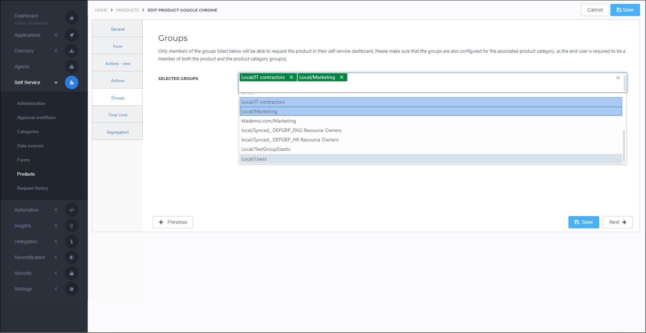The image size is (646, 333).
Task: Open the Time Limit tab
Action: coord(117,115)
